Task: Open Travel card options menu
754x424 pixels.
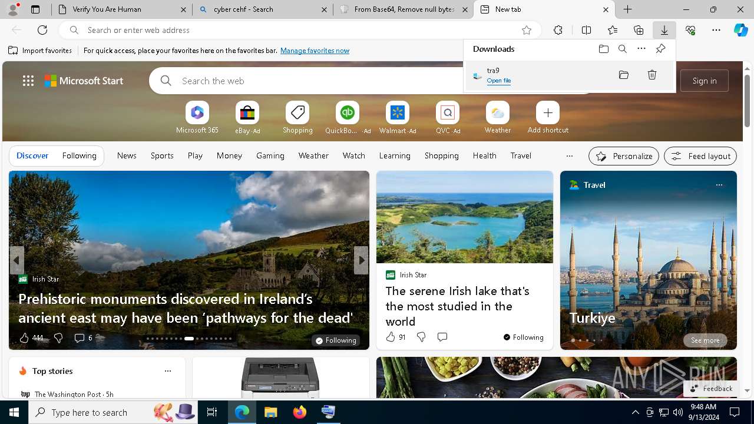Action: [x=719, y=185]
